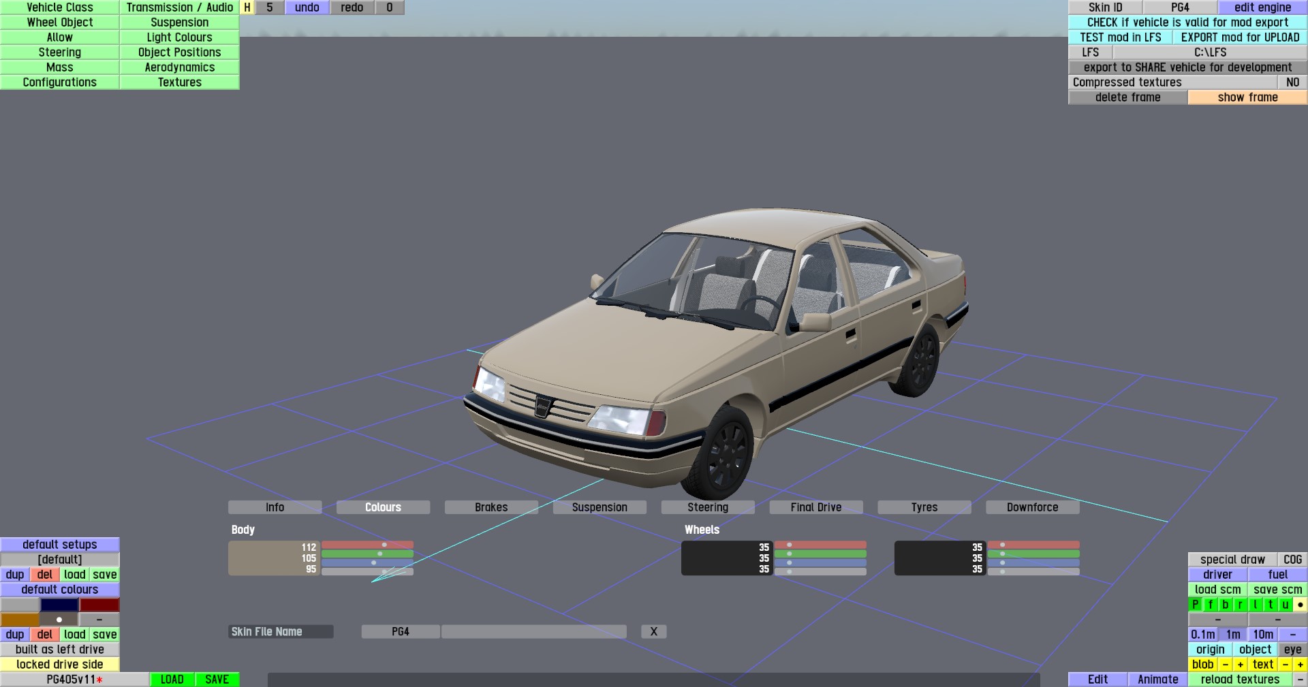The height and width of the screenshot is (687, 1308).
Task: Select the P view button
Action: pos(1195,605)
